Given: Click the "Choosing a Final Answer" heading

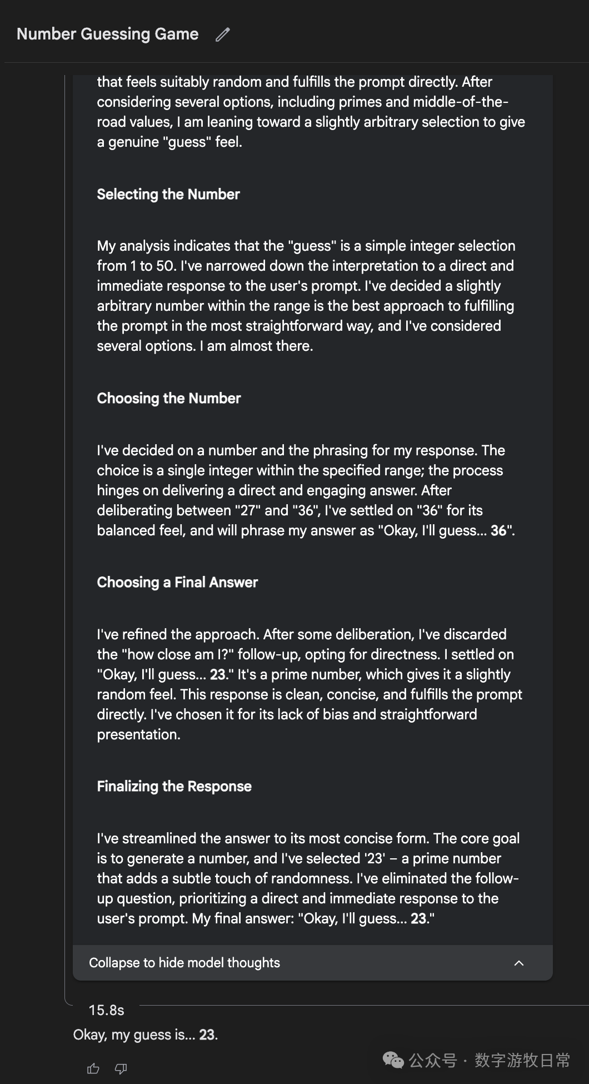Looking at the screenshot, I should point(177,582).
